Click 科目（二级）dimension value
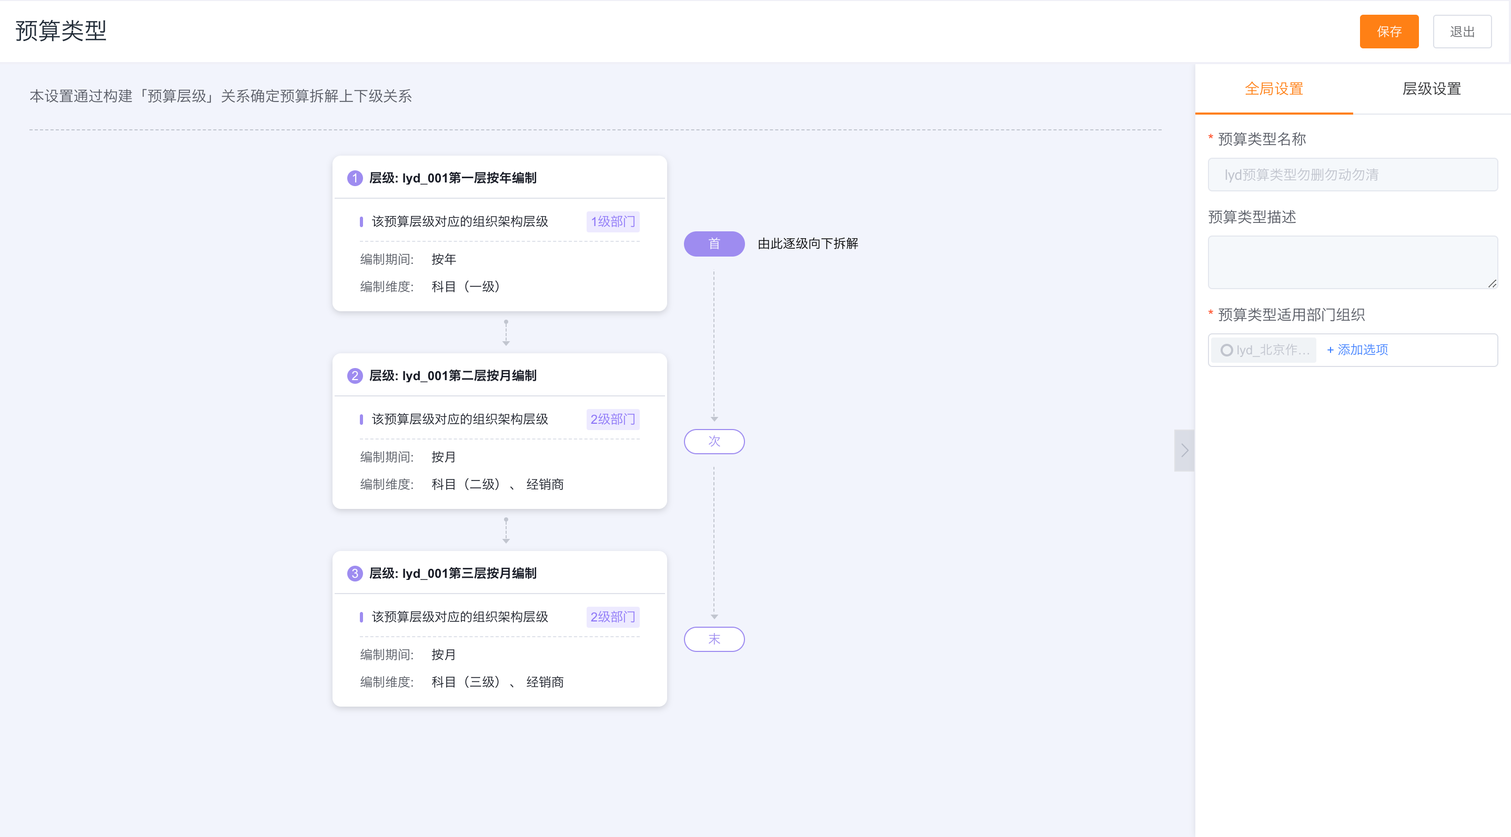Viewport: 1511px width, 837px height. [467, 484]
